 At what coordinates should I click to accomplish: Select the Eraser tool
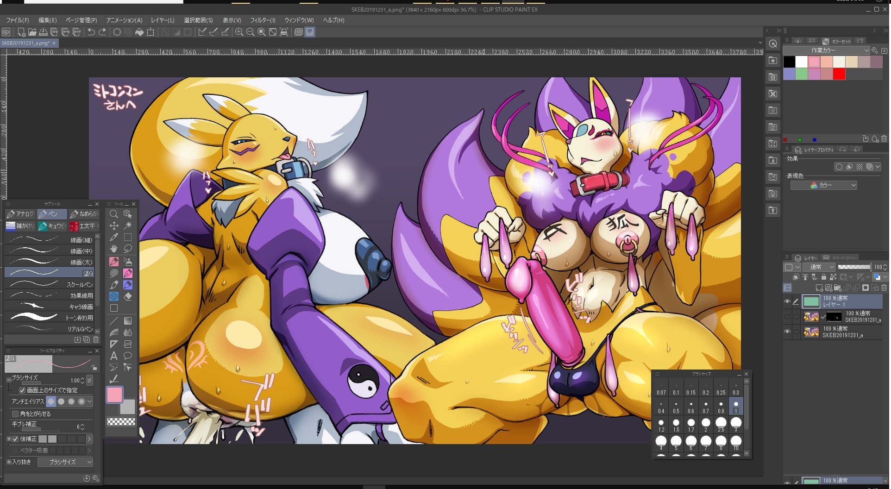pyautogui.click(x=128, y=296)
